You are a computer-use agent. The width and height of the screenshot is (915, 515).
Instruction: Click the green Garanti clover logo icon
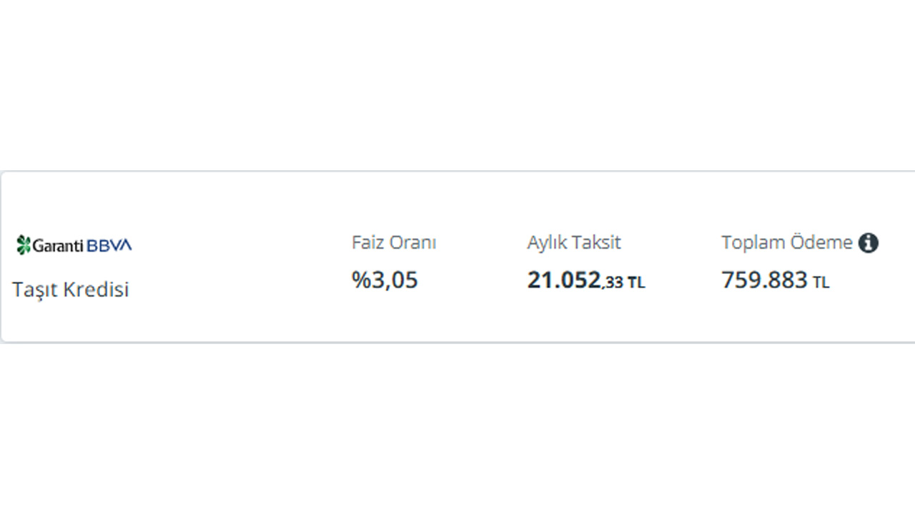tap(24, 245)
